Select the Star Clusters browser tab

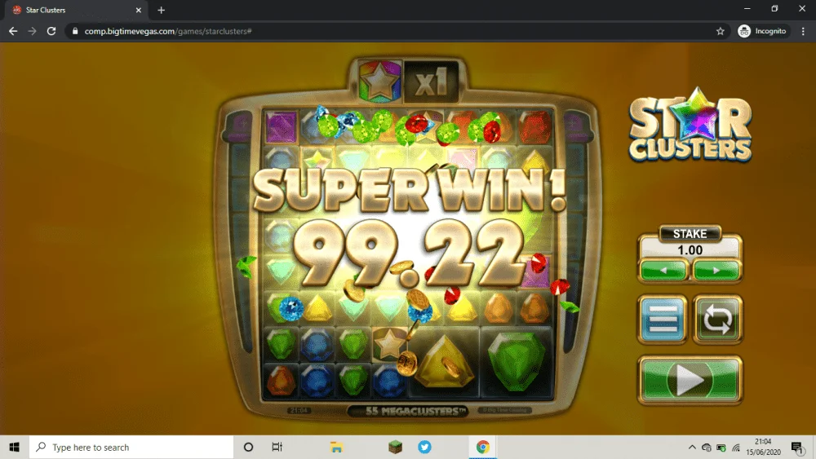[x=77, y=10]
